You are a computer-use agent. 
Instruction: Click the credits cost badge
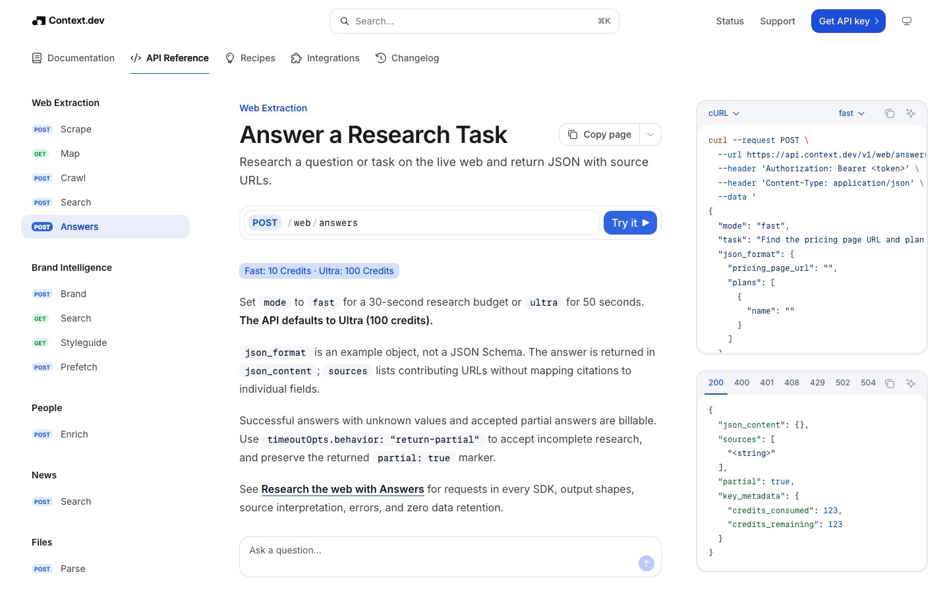click(319, 271)
